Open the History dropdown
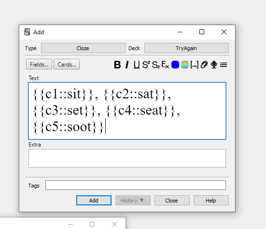This screenshot has height=229, width=266. pos(133,201)
